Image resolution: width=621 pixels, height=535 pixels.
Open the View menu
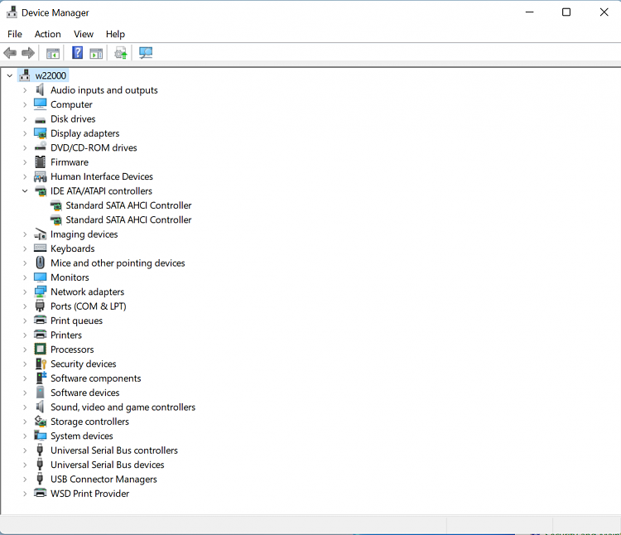83,34
